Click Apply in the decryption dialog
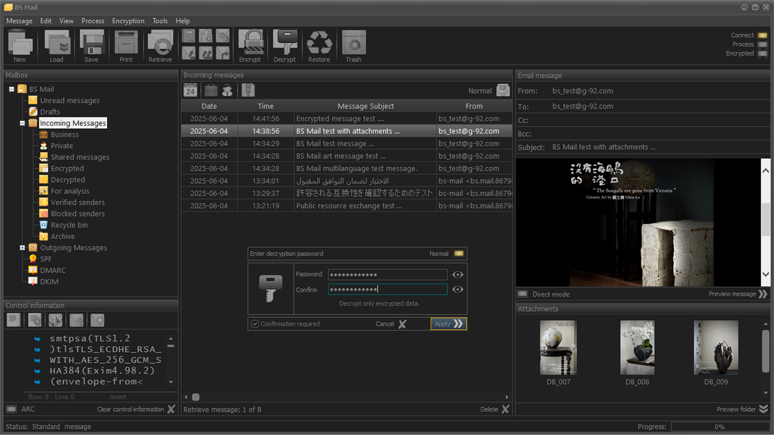Viewport: 774px width, 435px height. click(x=449, y=324)
